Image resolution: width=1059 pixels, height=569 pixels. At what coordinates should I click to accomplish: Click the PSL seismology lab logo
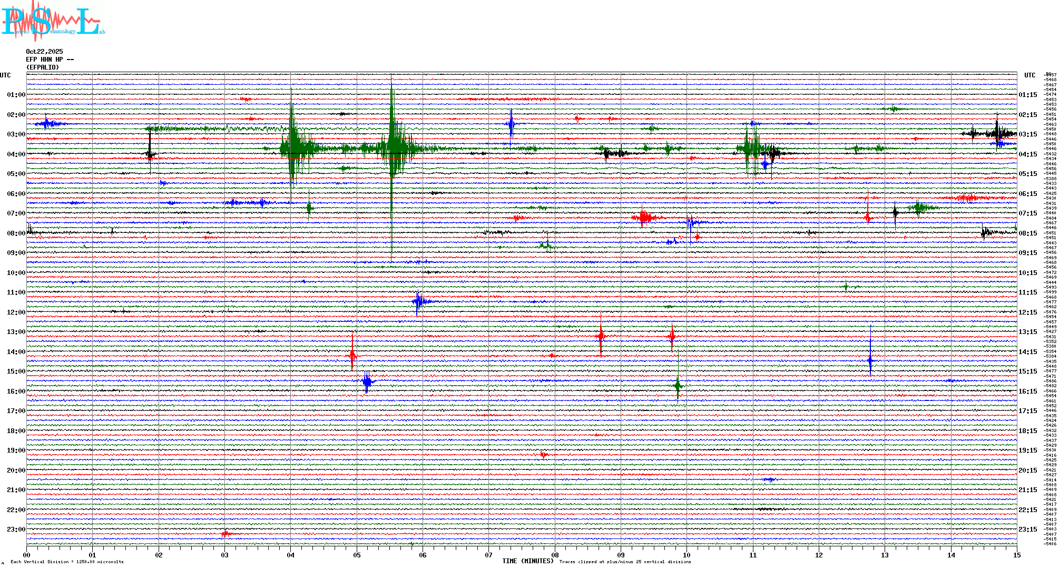53,21
